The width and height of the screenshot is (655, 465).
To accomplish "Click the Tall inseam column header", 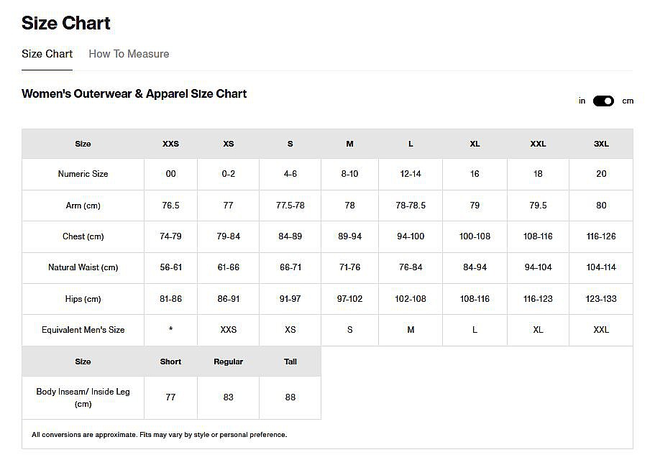I will tap(290, 362).
